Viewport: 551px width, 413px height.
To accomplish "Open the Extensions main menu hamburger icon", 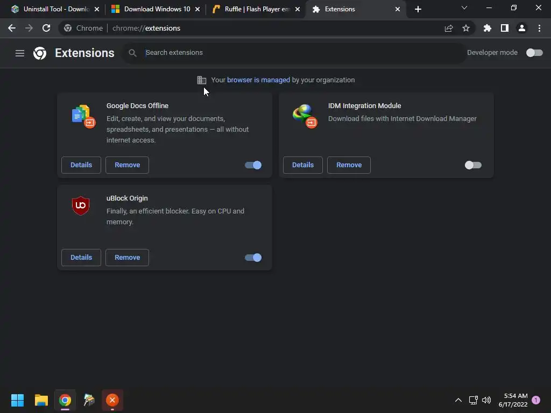I will pos(20,53).
